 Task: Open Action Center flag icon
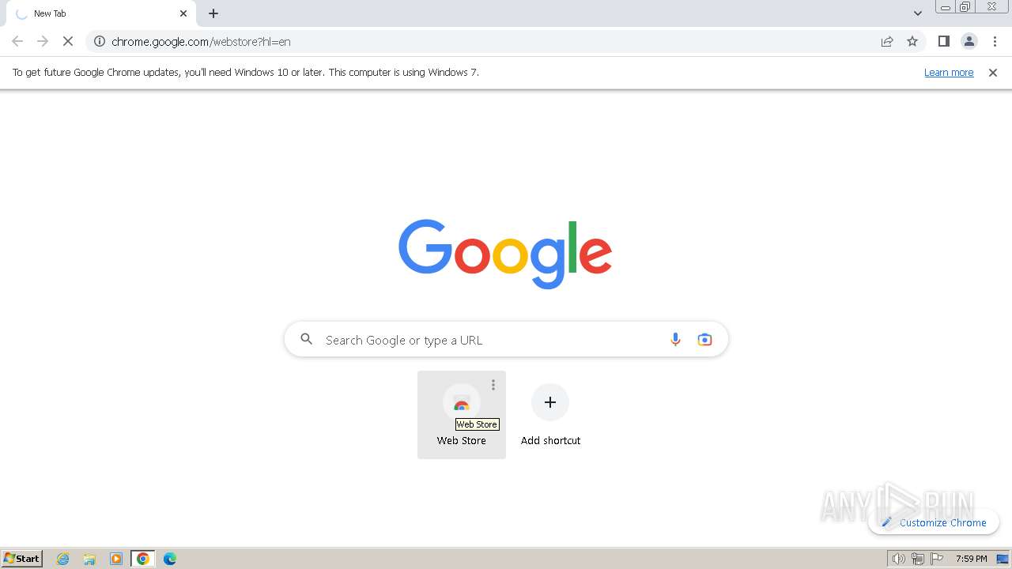tap(938, 559)
